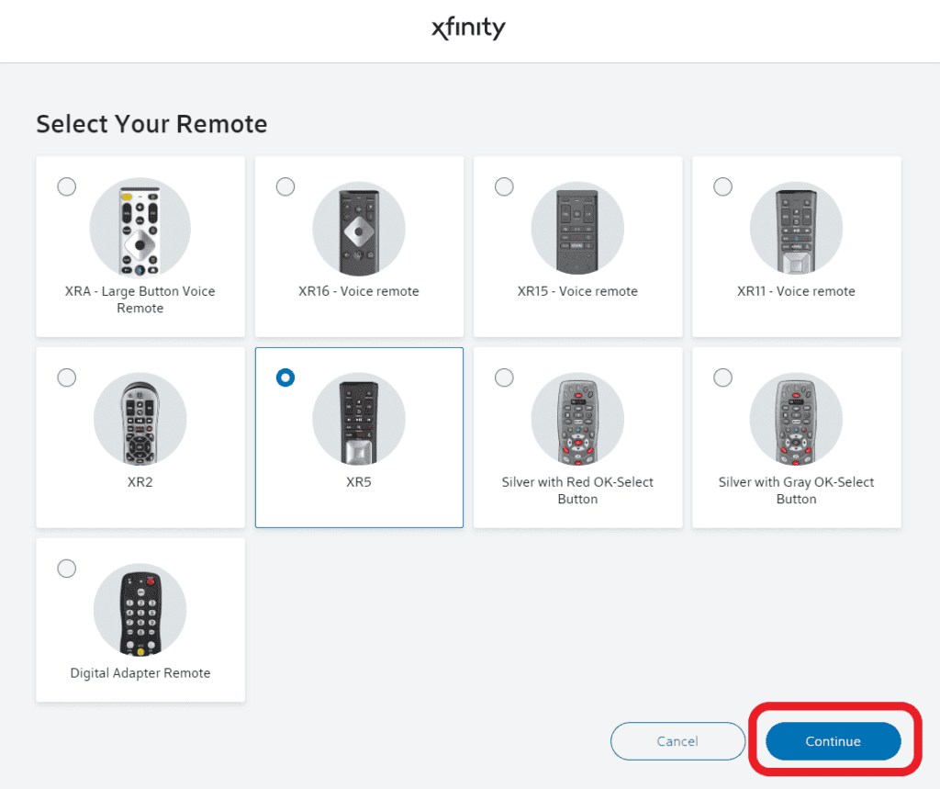Click the Silver with Gray OK-Select Button image

tap(796, 419)
